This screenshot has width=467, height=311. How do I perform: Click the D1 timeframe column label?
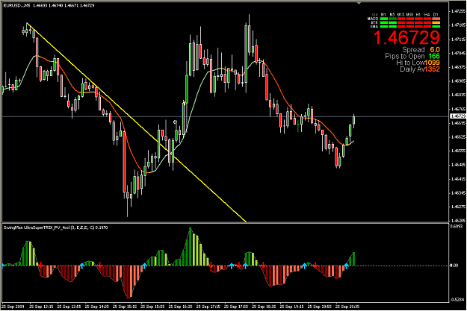[436, 14]
